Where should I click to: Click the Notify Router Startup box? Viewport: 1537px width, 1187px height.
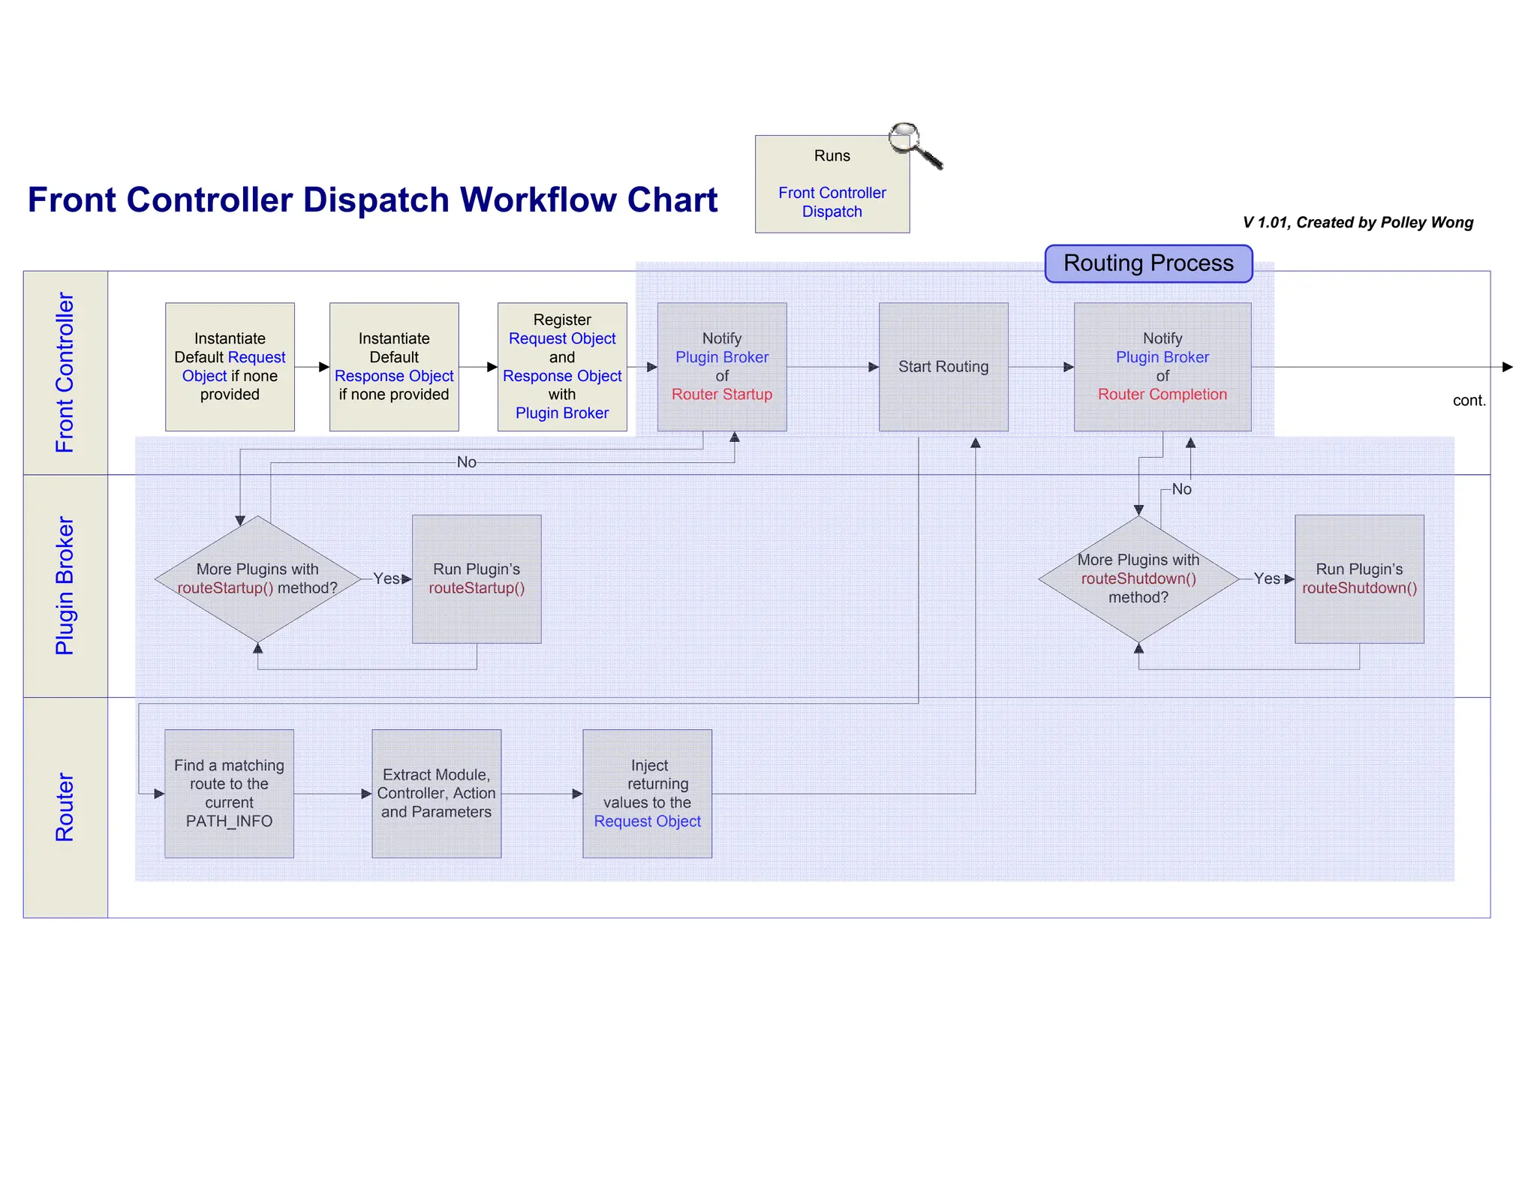coord(721,367)
